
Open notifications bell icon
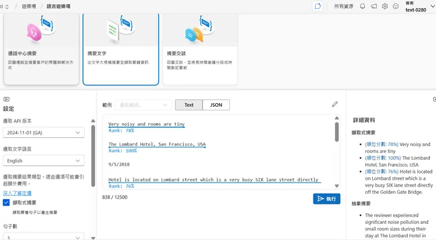(x=362, y=6)
